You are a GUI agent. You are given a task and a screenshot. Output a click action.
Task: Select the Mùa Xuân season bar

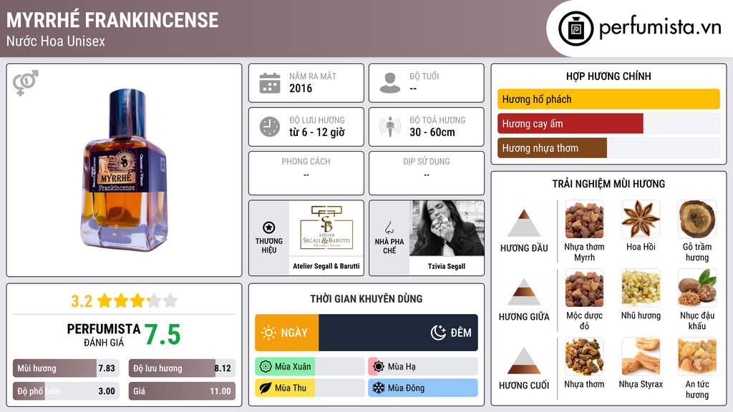(310, 367)
